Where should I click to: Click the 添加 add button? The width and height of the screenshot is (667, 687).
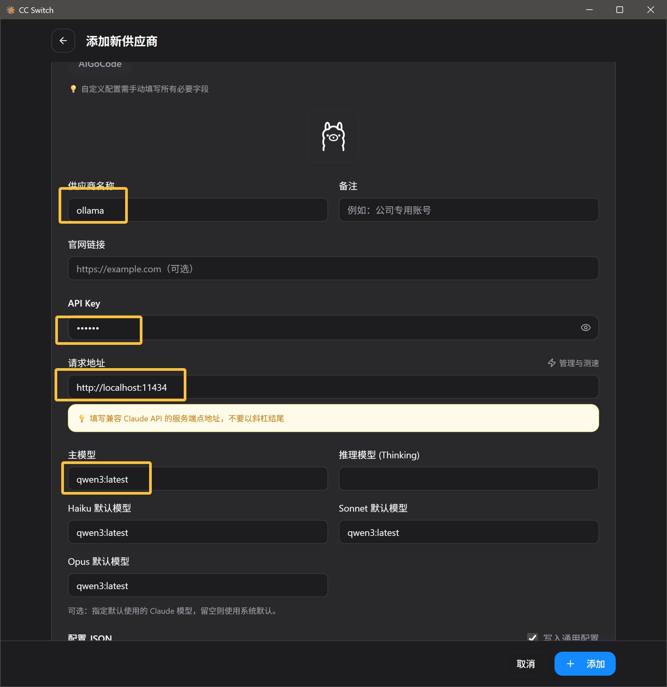coord(585,663)
